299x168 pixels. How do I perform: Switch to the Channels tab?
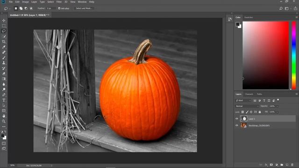coord(249,94)
